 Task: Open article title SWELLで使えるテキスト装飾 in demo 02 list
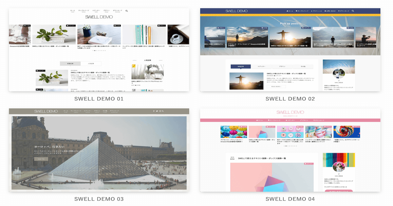click(287, 74)
